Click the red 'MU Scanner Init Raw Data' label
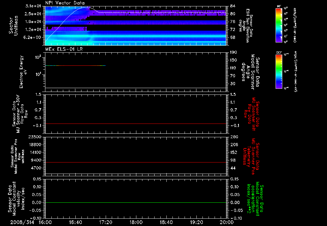This screenshot has width=327, height=226. click(x=252, y=114)
